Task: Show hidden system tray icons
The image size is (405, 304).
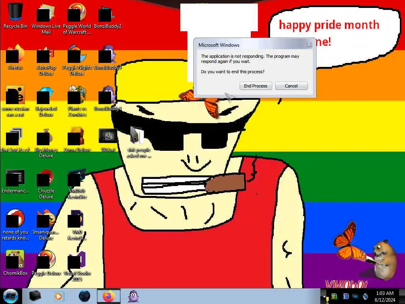Action: pyautogui.click(x=324, y=296)
